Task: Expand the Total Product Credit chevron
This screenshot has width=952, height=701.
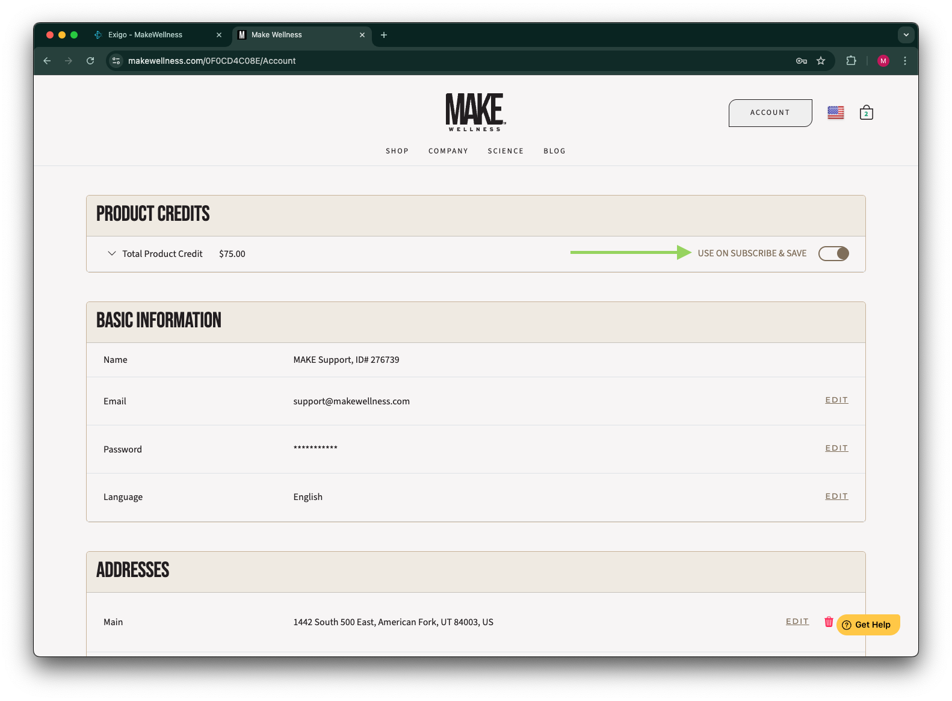Action: click(111, 253)
